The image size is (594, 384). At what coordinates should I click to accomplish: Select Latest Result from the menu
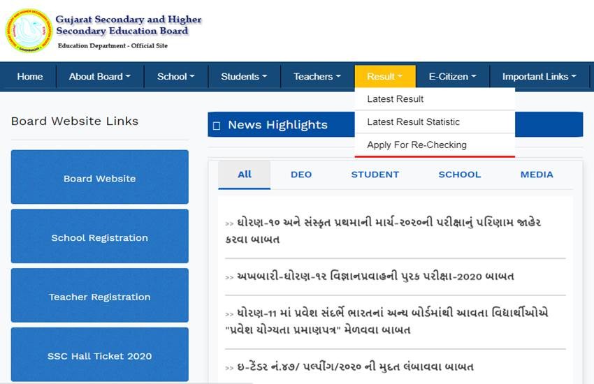[396, 99]
